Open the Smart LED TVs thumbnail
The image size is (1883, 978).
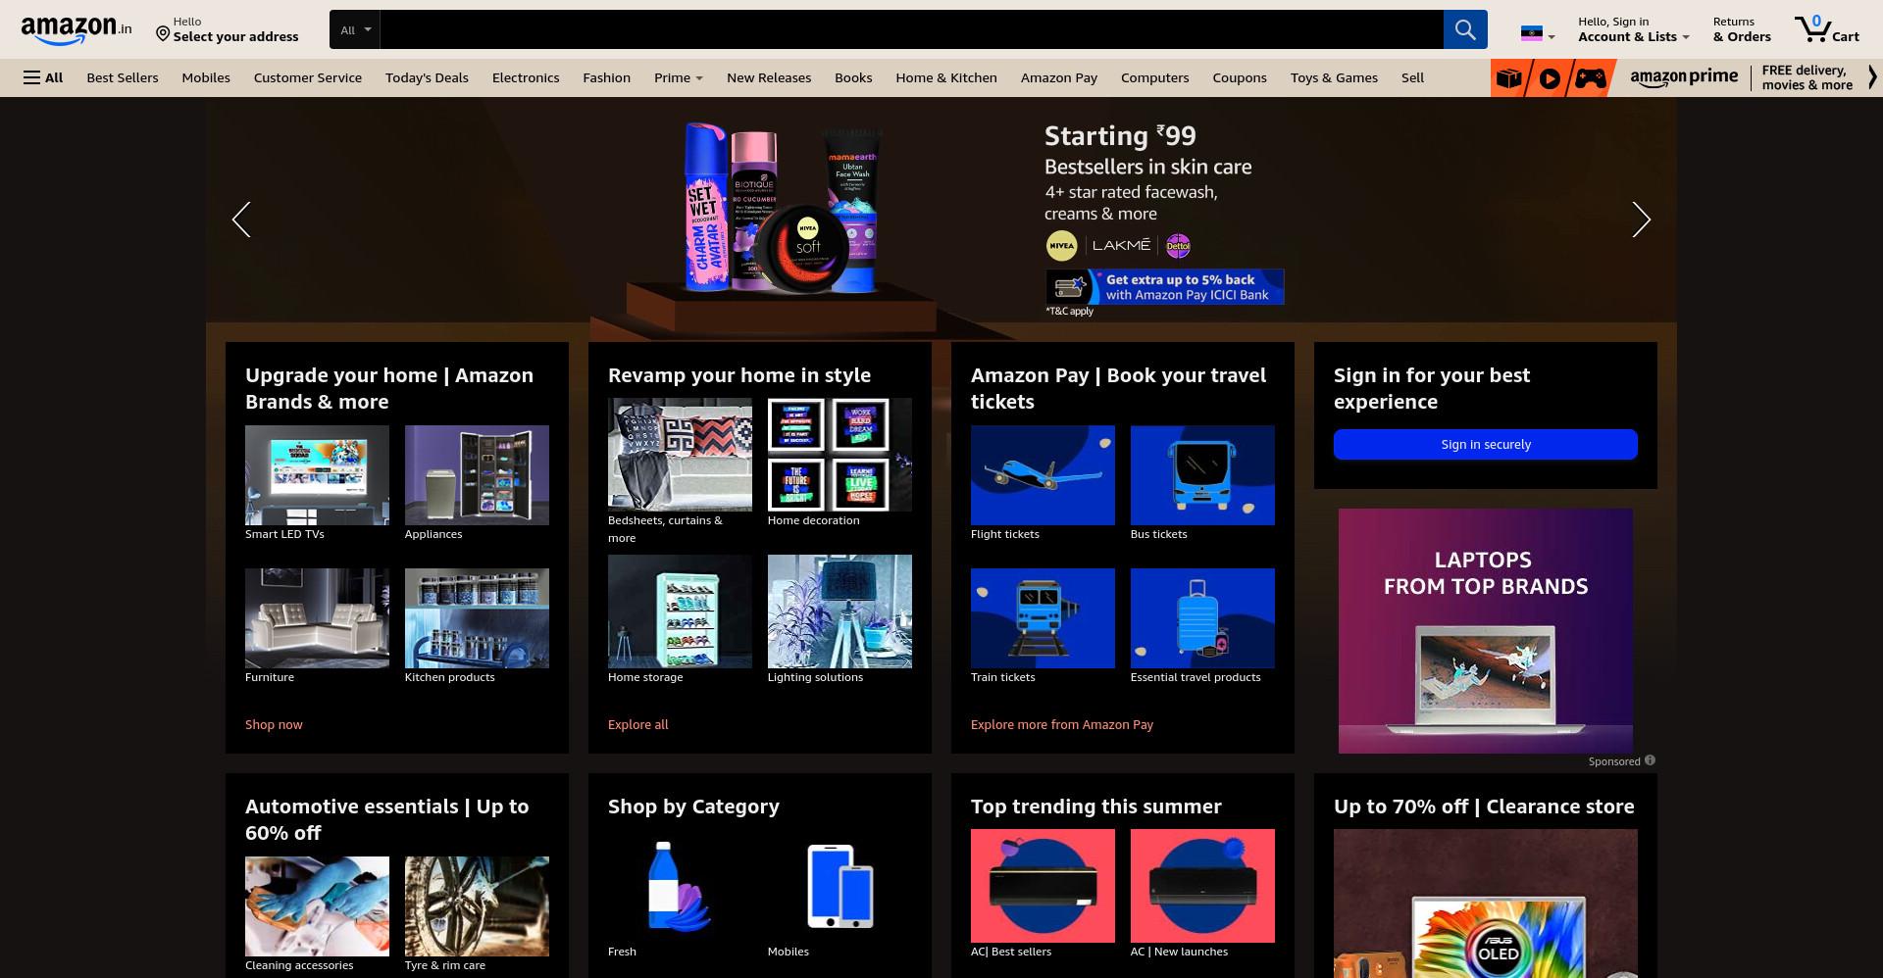pyautogui.click(x=317, y=475)
